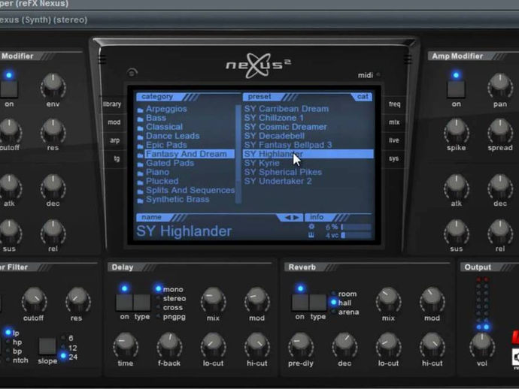The height and width of the screenshot is (389, 519).
Task: Load preset SY Kyrie
Action: click(x=262, y=163)
